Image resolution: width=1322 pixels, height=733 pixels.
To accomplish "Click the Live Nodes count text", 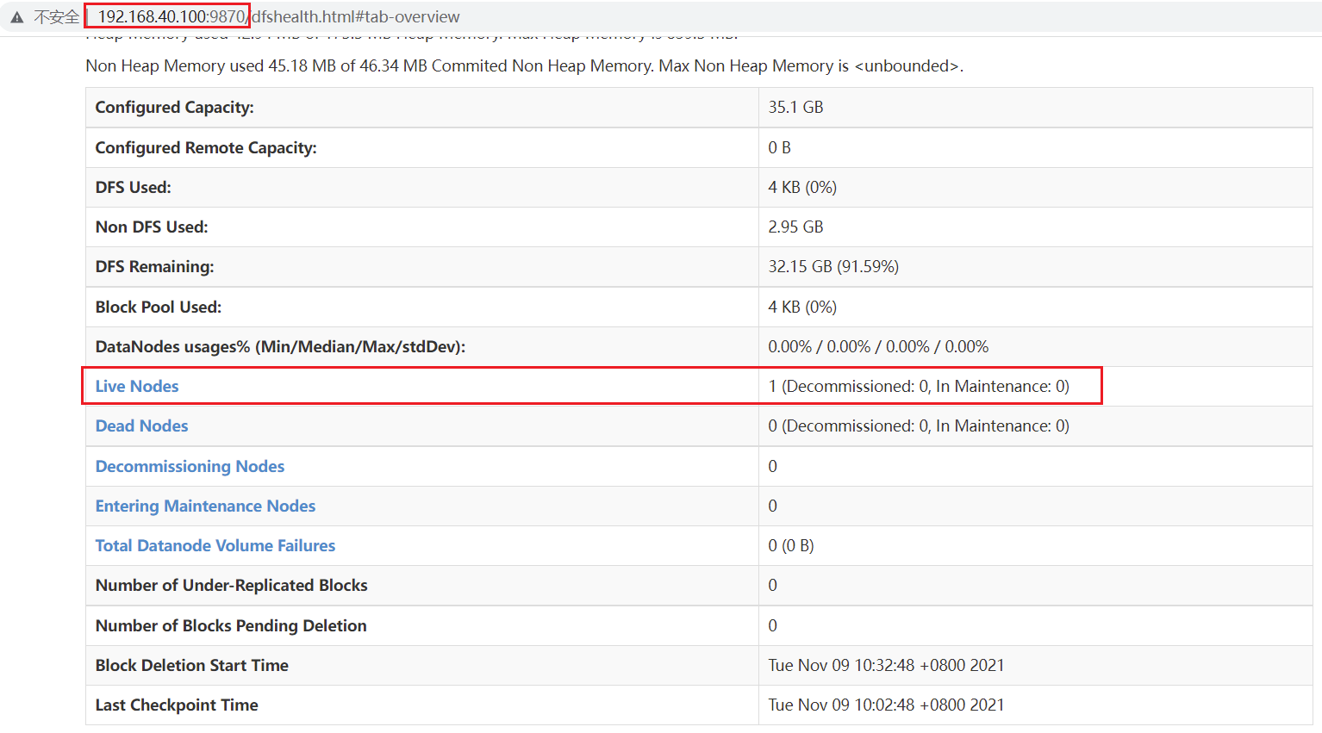I will tap(919, 386).
